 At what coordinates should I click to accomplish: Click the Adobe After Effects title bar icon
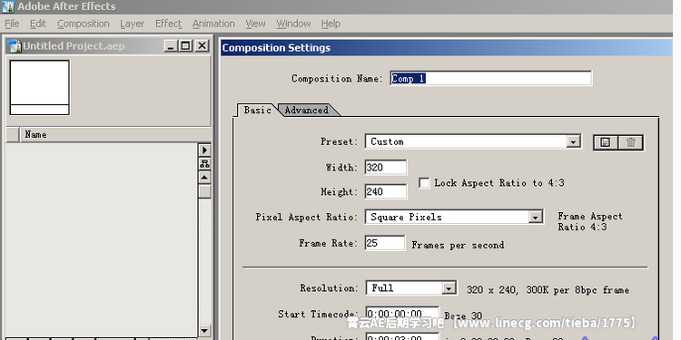coord(8,6)
